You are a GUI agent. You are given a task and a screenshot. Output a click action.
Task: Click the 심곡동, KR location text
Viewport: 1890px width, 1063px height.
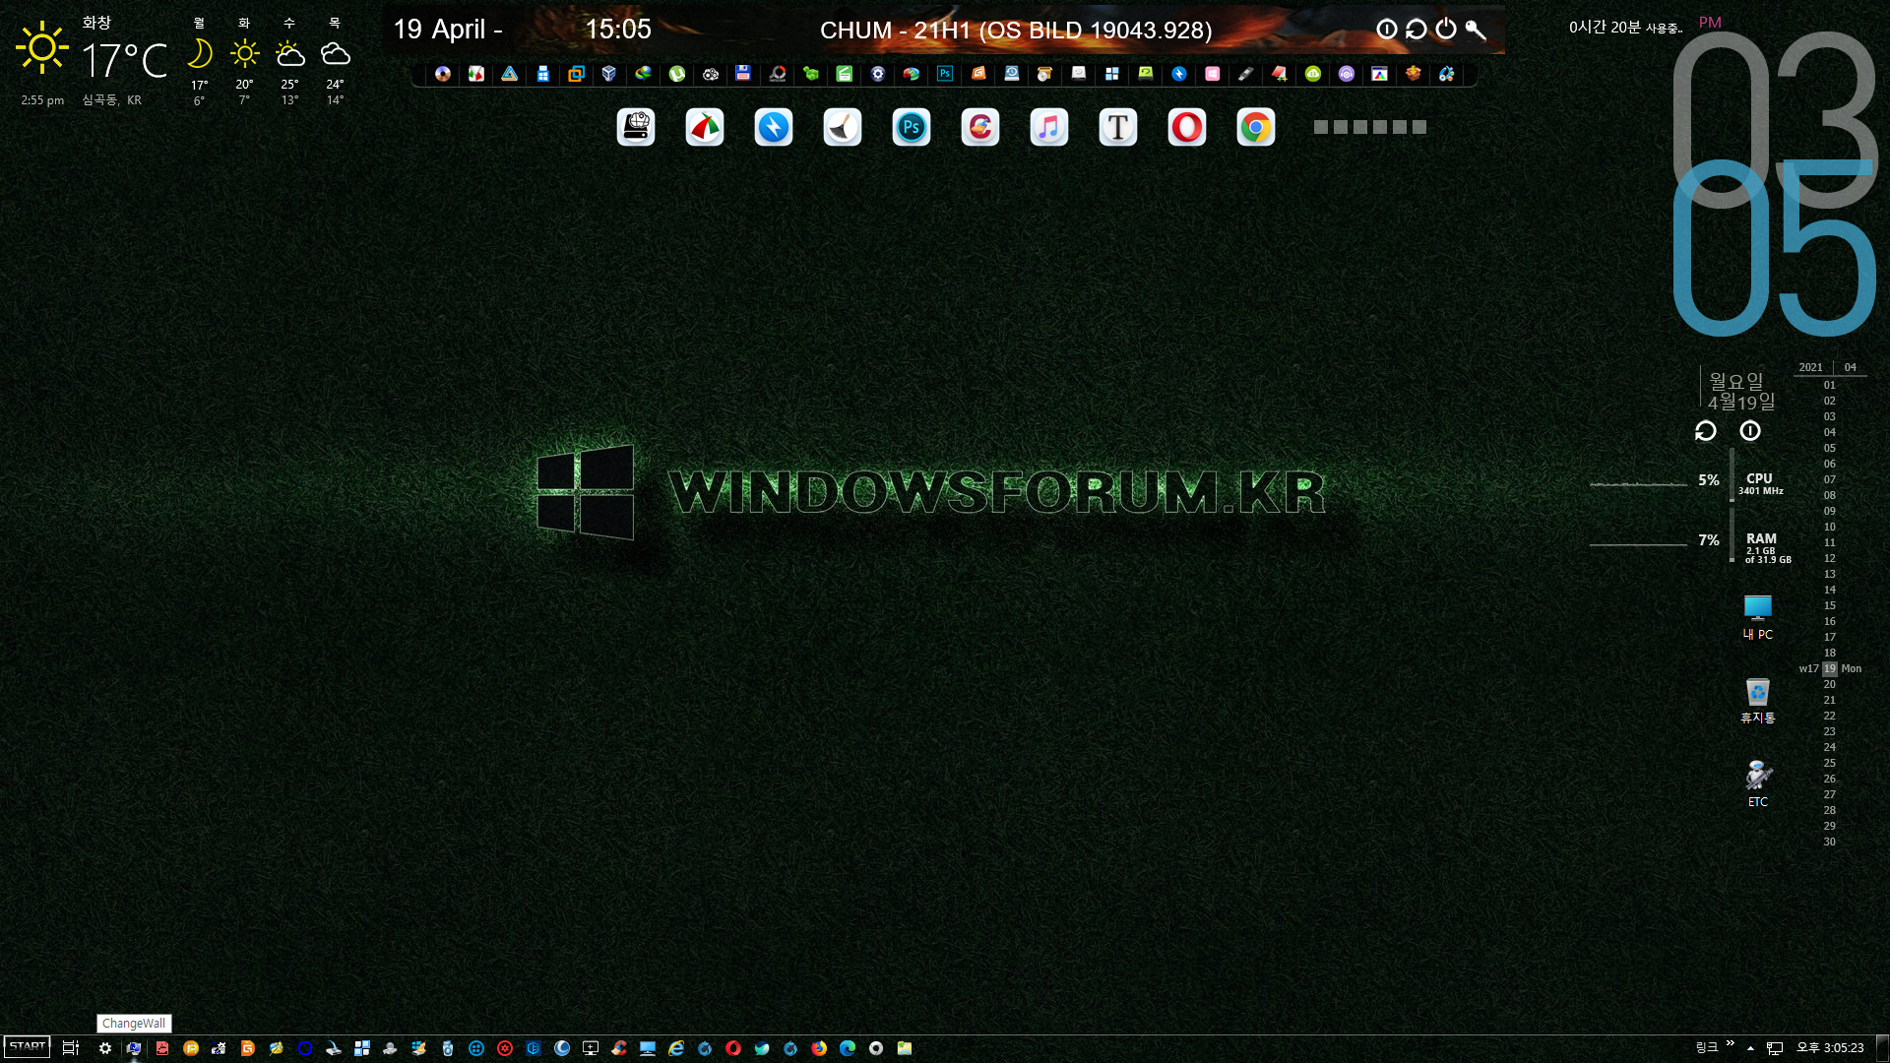(112, 100)
